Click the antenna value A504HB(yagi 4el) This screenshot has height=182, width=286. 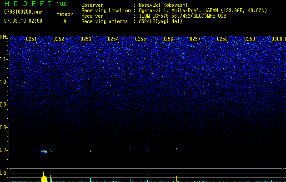pos(161,21)
